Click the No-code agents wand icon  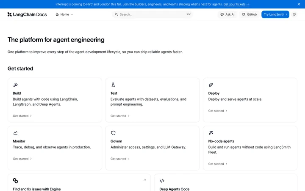click(x=211, y=133)
